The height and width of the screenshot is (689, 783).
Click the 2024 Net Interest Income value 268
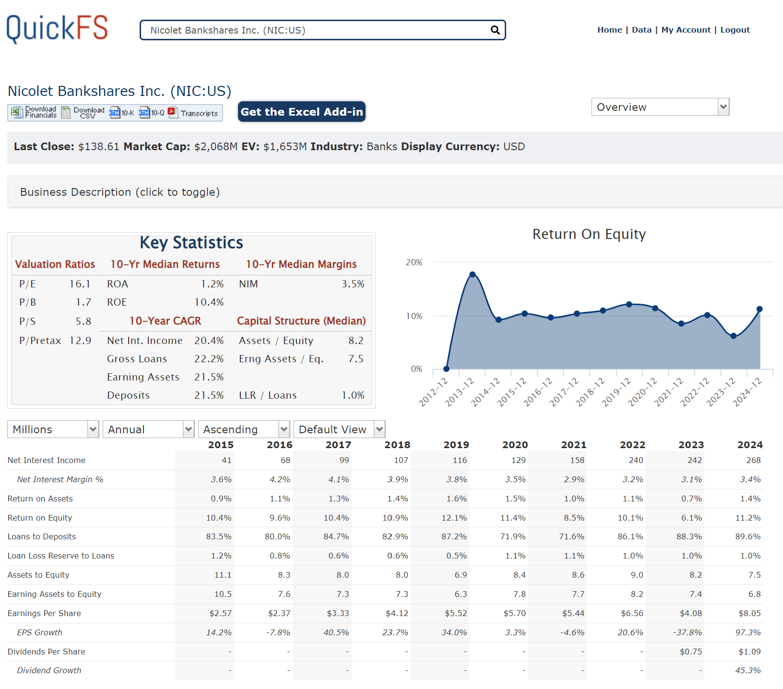[753, 460]
